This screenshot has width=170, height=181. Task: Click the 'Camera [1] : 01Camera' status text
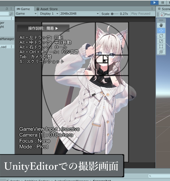[x=46, y=135]
